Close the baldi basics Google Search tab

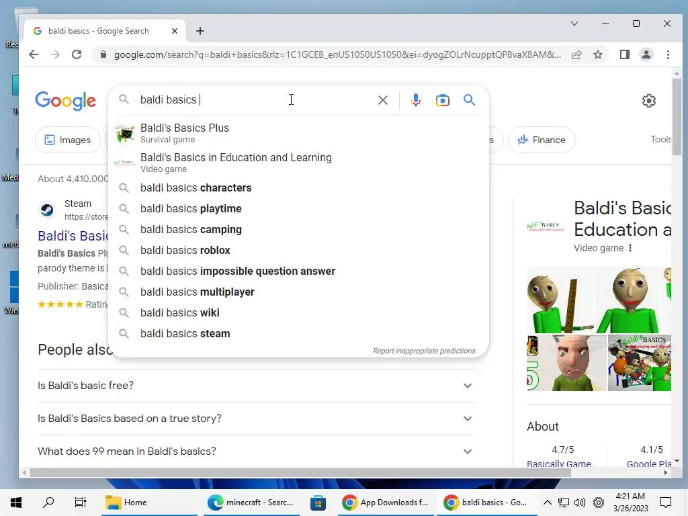point(175,31)
